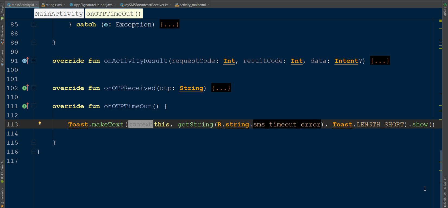The image size is (448, 208).
Task: Click the MainActivity breadcrumb
Action: tap(59, 14)
